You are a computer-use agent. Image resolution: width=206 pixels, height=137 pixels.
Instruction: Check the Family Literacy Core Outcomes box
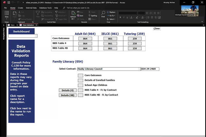click(80, 75)
